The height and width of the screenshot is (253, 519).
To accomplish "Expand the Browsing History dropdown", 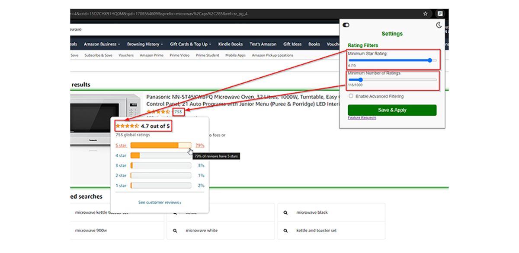I will [145, 44].
